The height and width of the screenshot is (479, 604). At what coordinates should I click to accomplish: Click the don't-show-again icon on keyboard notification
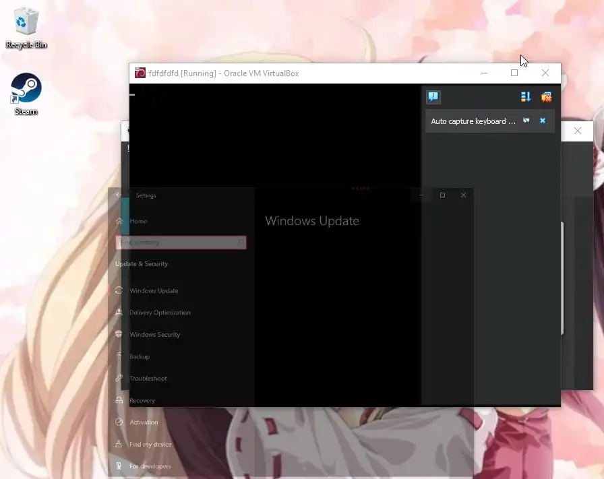(x=526, y=121)
